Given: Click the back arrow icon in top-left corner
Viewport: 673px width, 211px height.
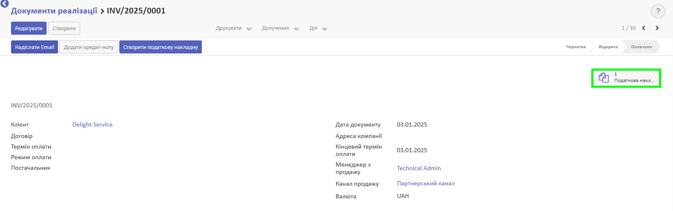Looking at the screenshot, I should [4, 4].
